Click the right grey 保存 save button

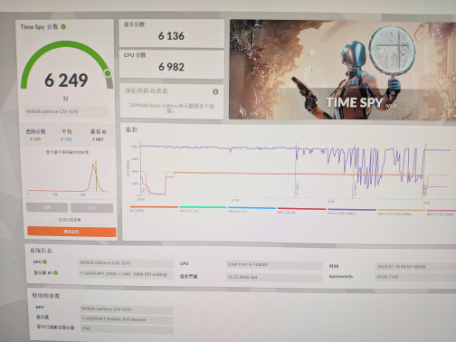pyautogui.click(x=92, y=208)
